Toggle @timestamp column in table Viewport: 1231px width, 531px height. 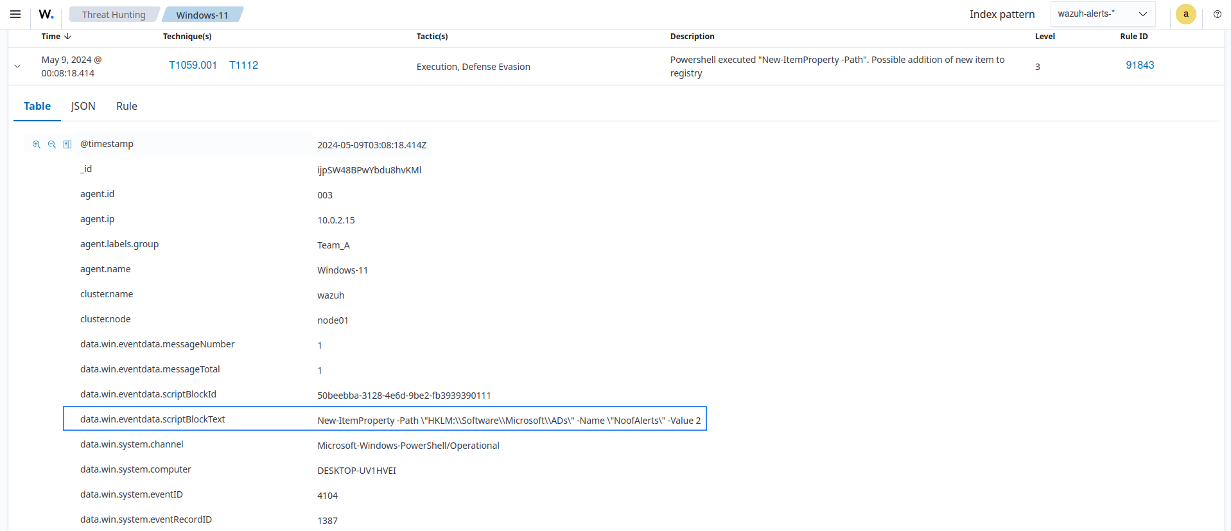67,144
